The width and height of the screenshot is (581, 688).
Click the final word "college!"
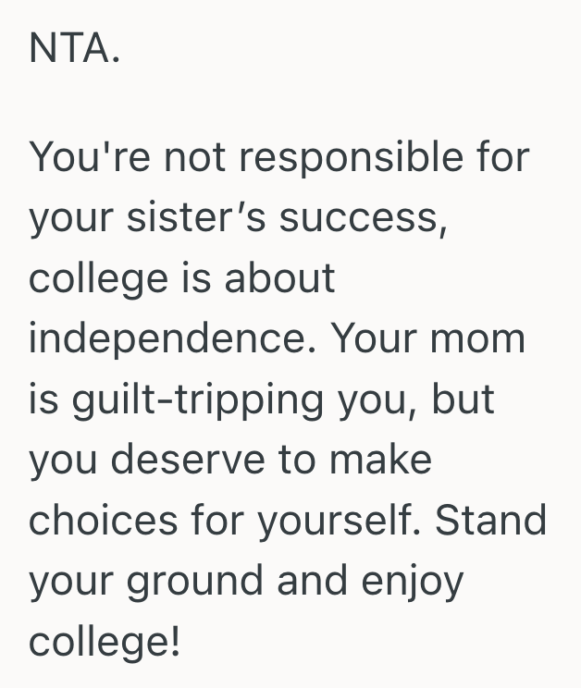pyautogui.click(x=105, y=642)
